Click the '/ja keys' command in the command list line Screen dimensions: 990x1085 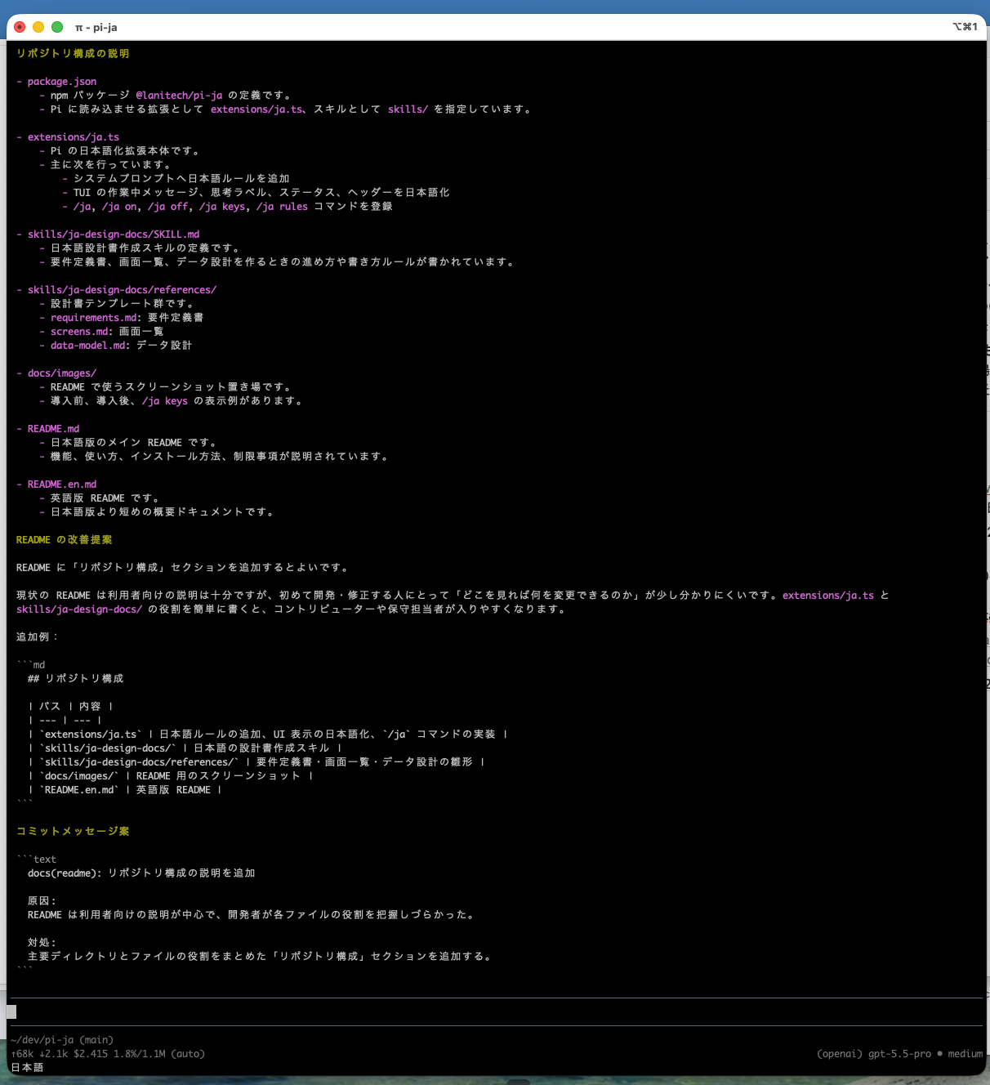click(x=222, y=207)
